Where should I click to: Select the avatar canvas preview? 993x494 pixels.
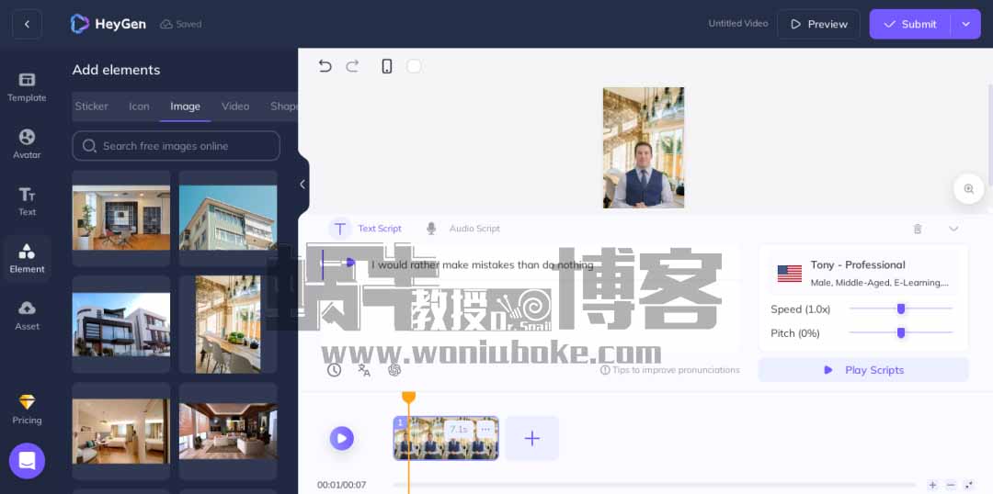tap(644, 148)
